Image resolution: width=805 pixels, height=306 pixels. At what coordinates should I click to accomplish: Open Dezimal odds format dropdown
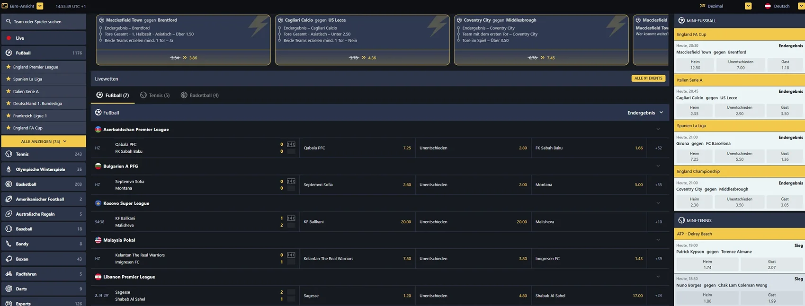748,6
